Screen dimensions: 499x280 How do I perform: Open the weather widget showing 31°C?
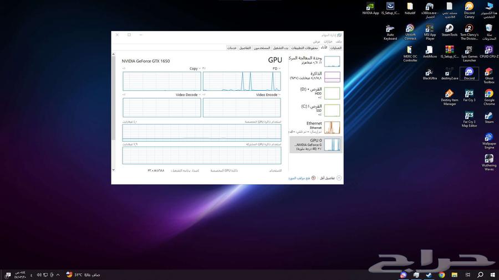click(83, 274)
